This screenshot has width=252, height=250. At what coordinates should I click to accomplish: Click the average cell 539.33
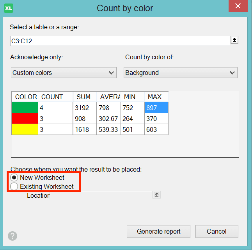(x=109, y=129)
